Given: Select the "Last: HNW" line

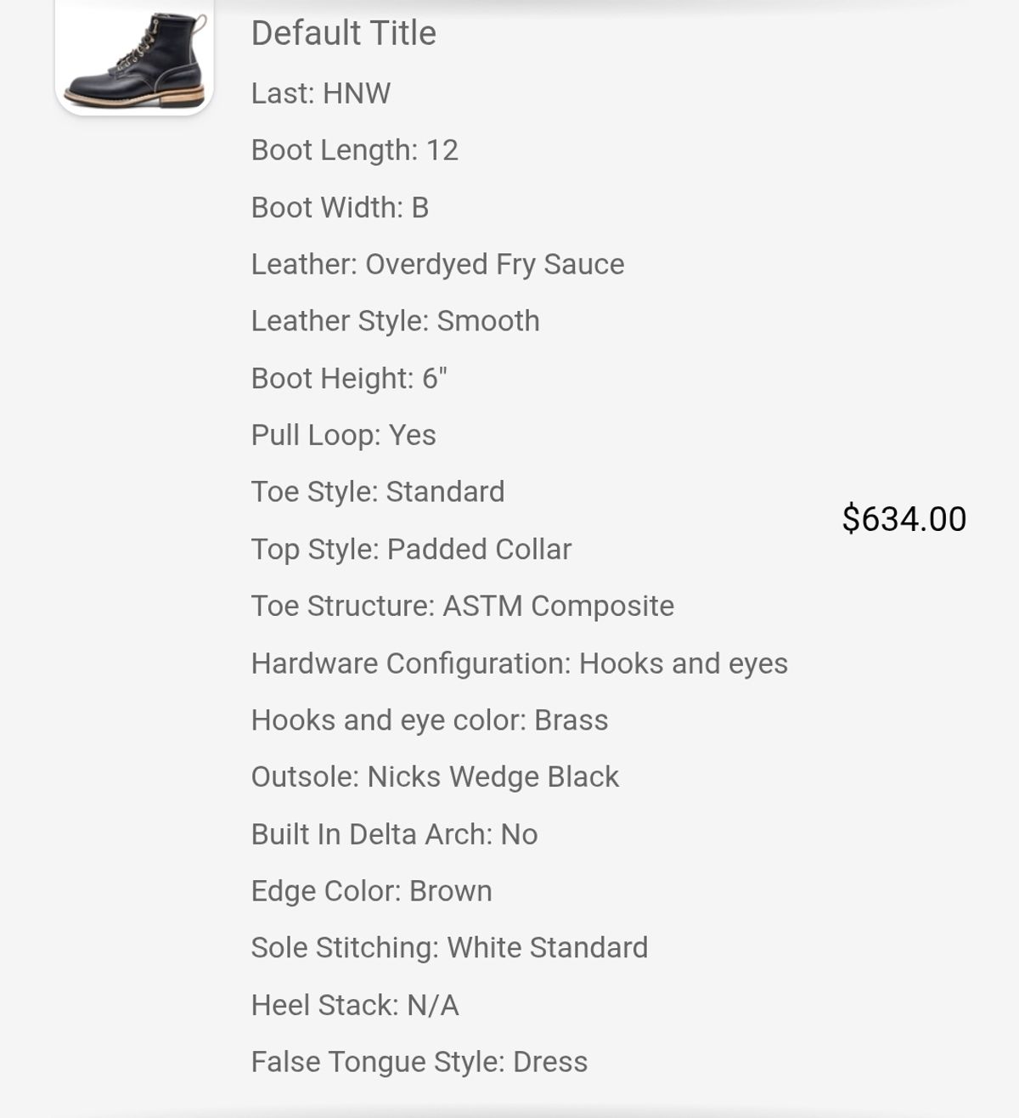Looking at the screenshot, I should (320, 93).
